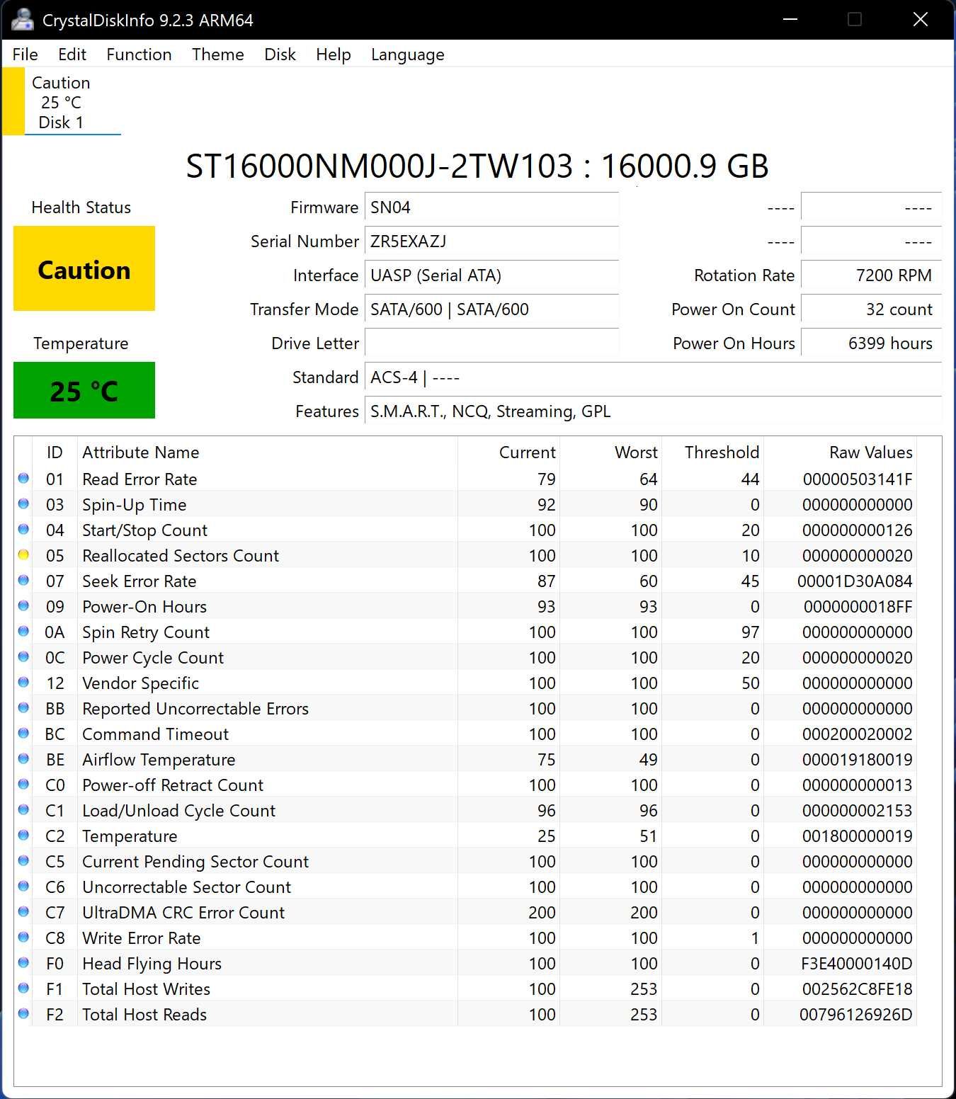Click the status dot for Start/Stop Count
Image resolution: width=956 pixels, height=1099 pixels.
23,530
